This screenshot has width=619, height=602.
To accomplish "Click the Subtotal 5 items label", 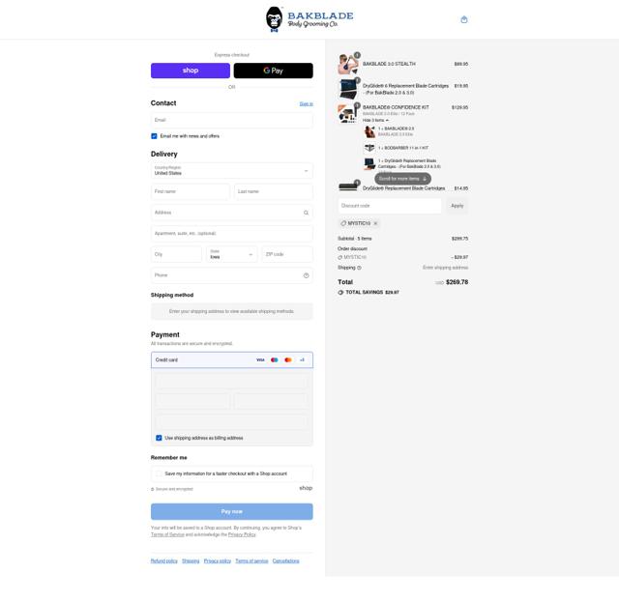I will (x=355, y=239).
